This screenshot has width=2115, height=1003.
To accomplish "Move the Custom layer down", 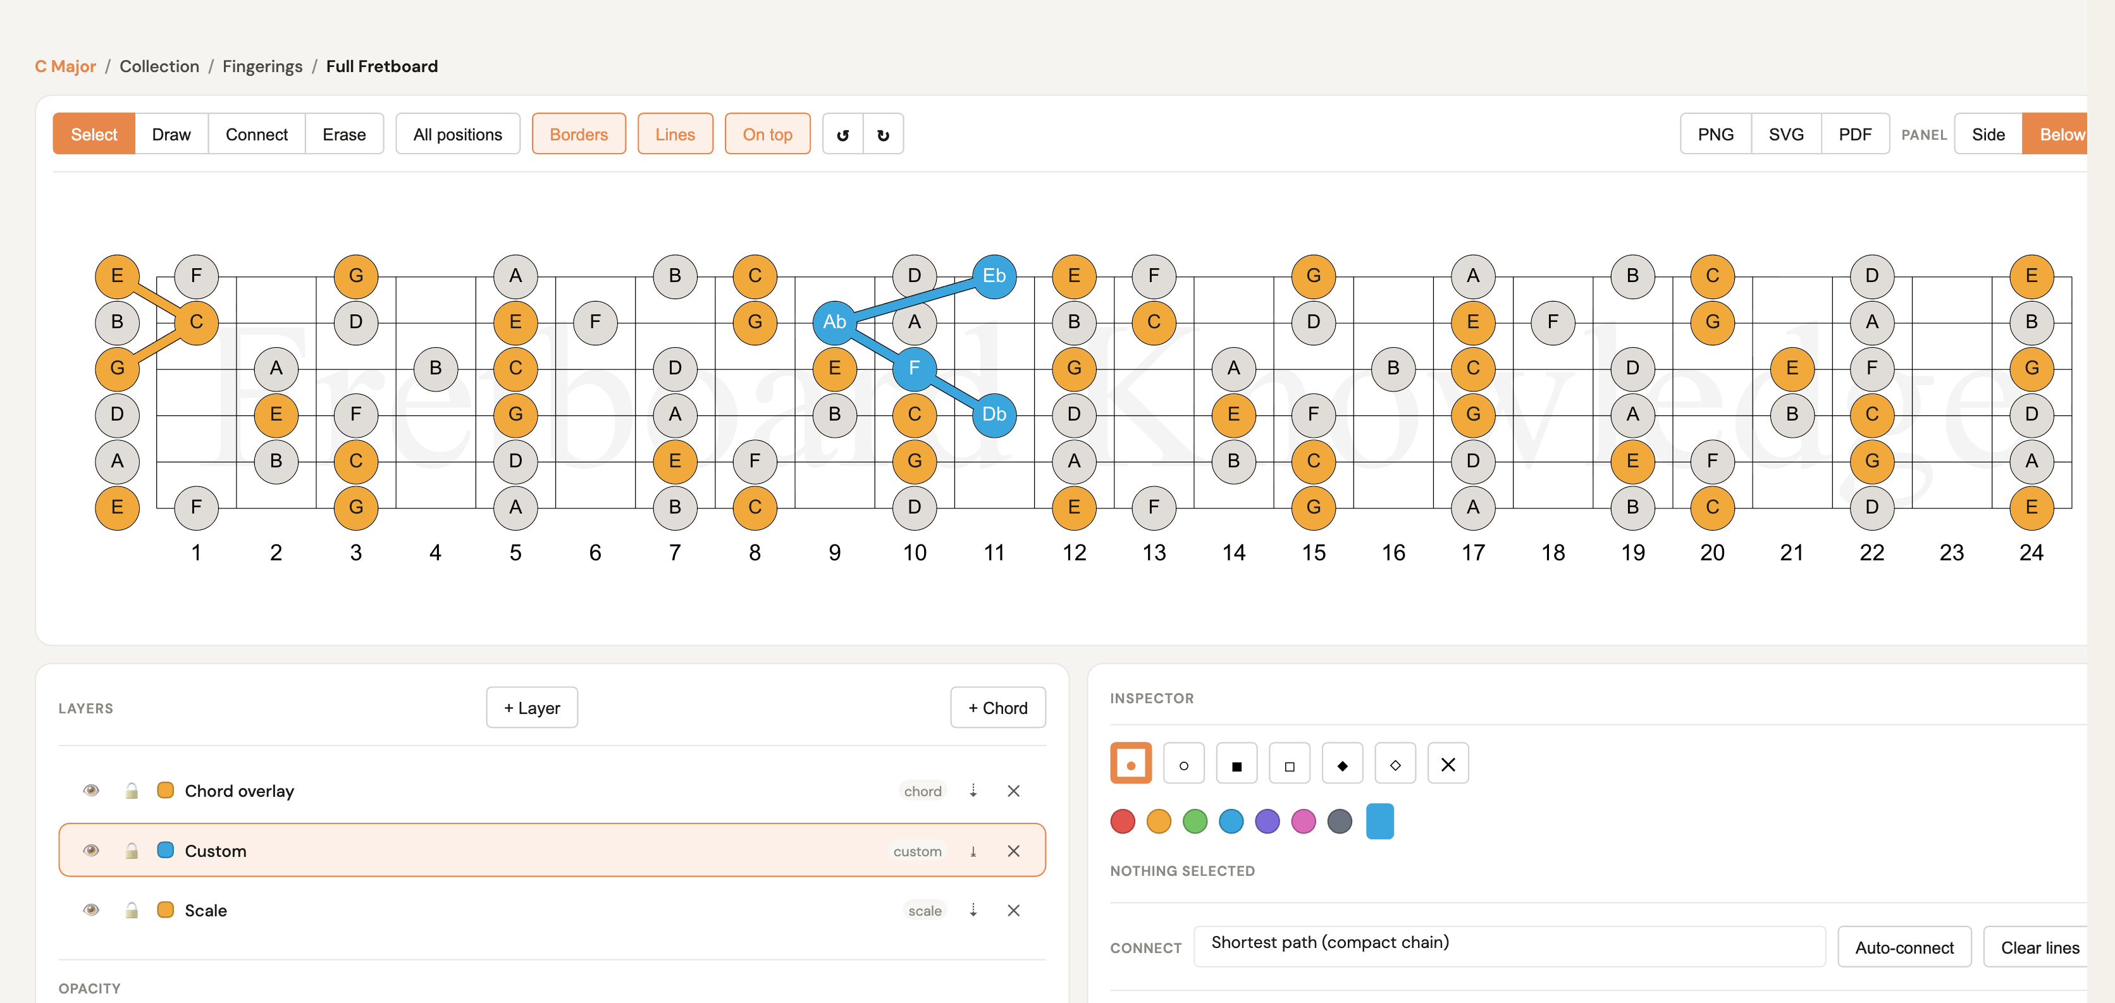I will pos(973,851).
